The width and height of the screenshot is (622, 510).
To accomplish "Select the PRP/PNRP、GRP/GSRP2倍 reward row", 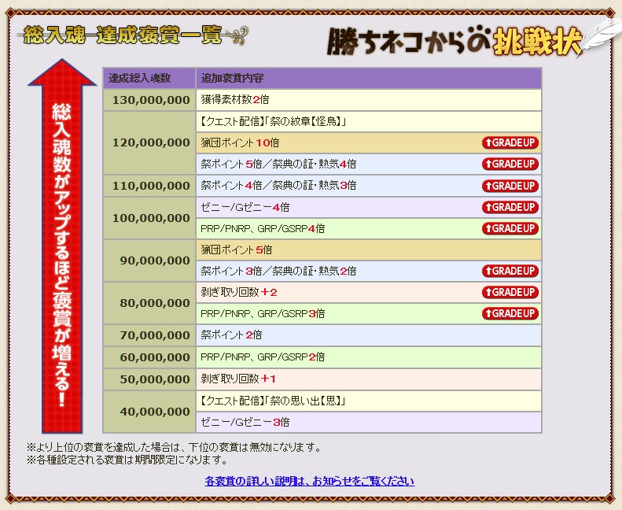I will point(369,357).
